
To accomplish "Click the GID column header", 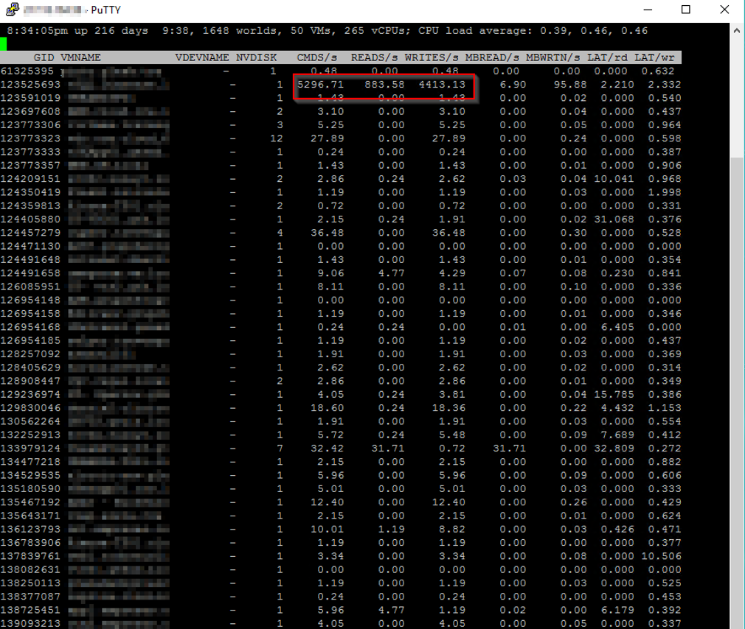I will 44,57.
